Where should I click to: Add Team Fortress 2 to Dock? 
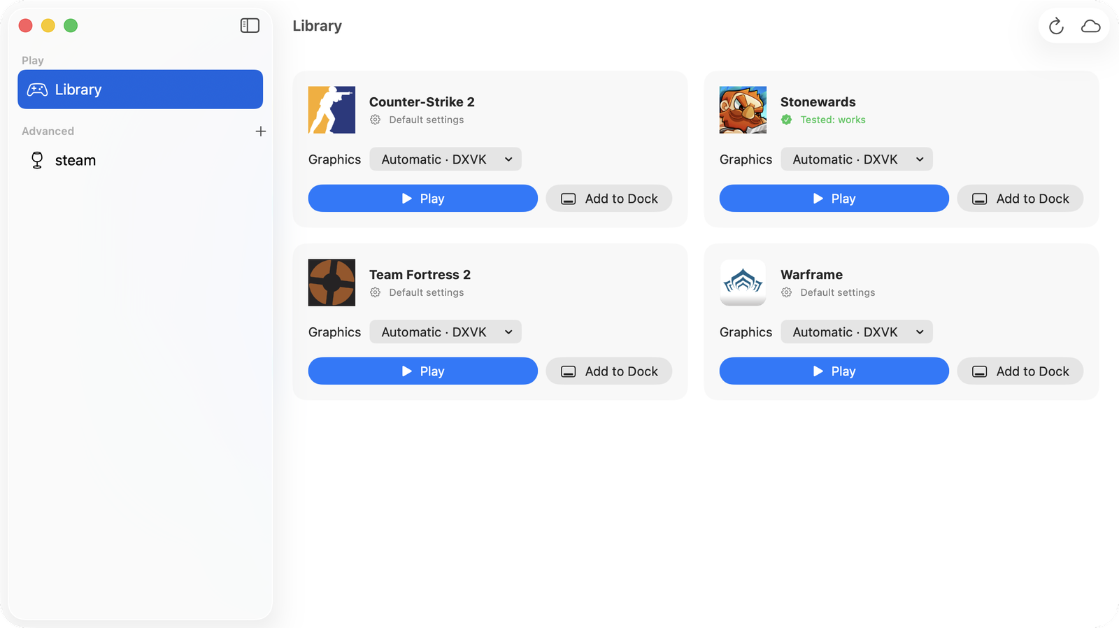[x=609, y=371]
